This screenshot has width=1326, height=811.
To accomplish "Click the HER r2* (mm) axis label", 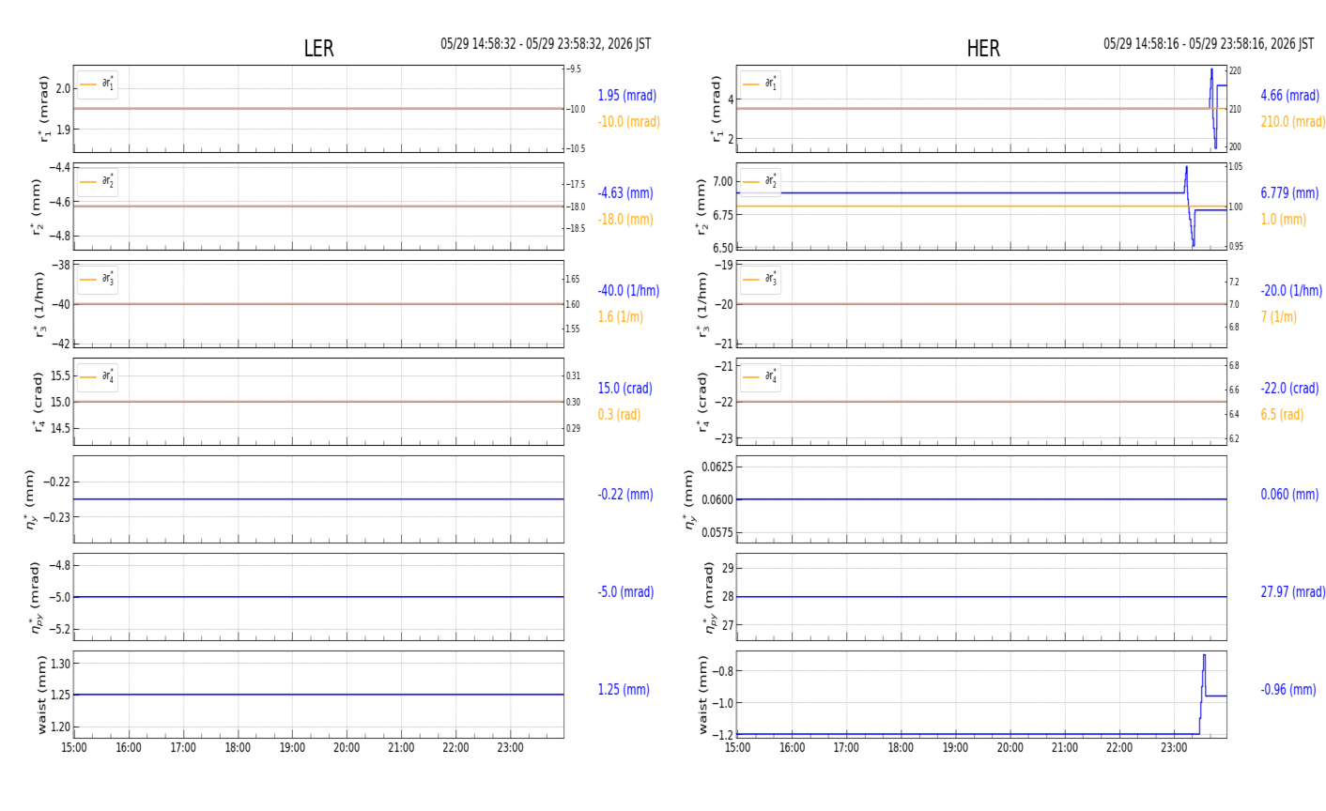I will [702, 207].
